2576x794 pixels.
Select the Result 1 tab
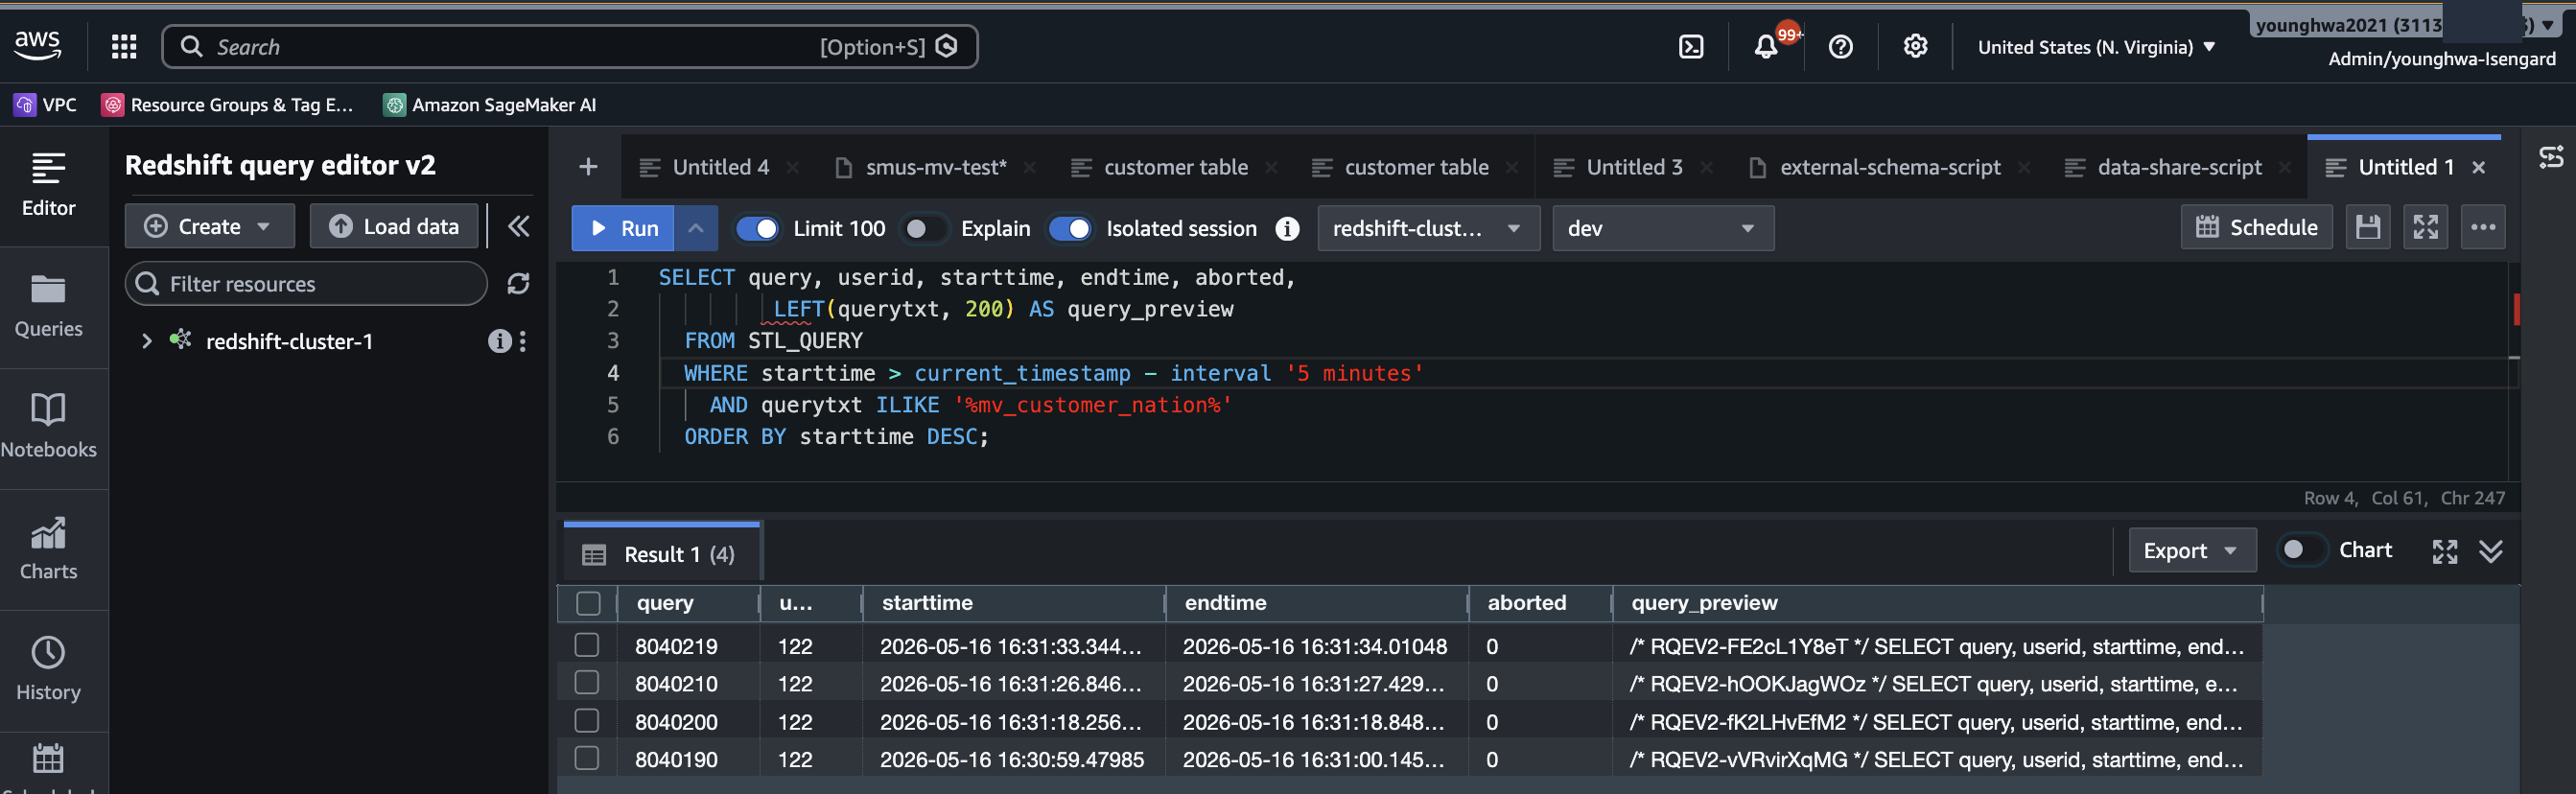click(x=662, y=554)
